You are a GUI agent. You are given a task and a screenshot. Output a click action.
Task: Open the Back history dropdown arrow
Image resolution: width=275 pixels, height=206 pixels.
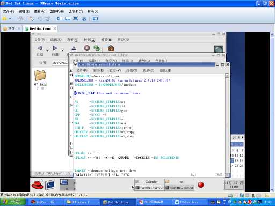point(47,50)
